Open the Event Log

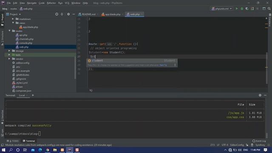[259, 141]
